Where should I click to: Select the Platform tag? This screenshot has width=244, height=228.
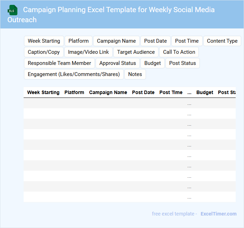pos(79,41)
